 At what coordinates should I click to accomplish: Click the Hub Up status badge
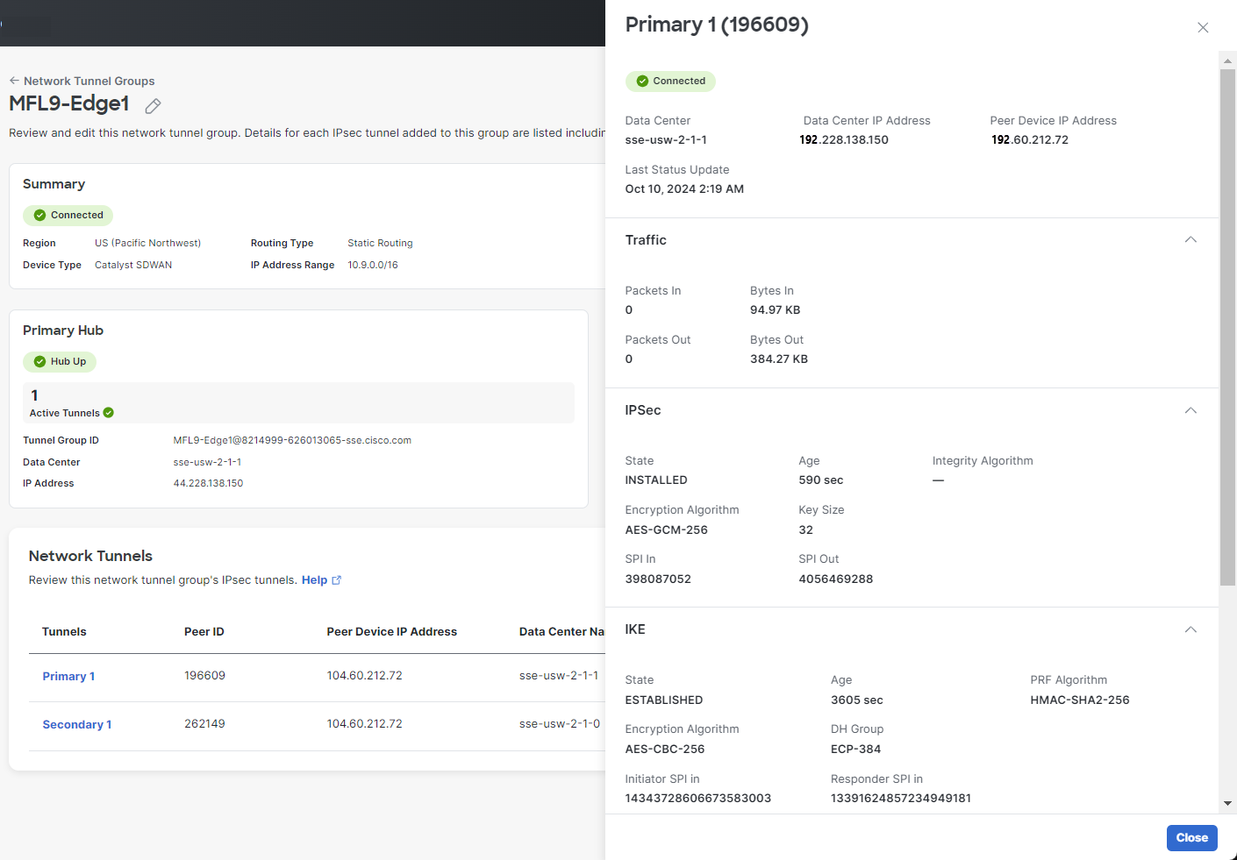[60, 361]
